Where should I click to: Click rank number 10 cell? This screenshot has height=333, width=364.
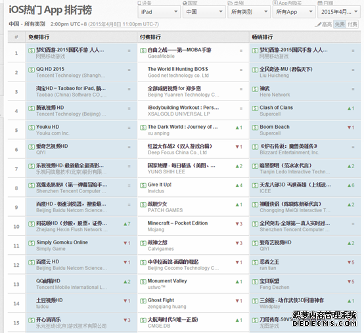(16, 226)
